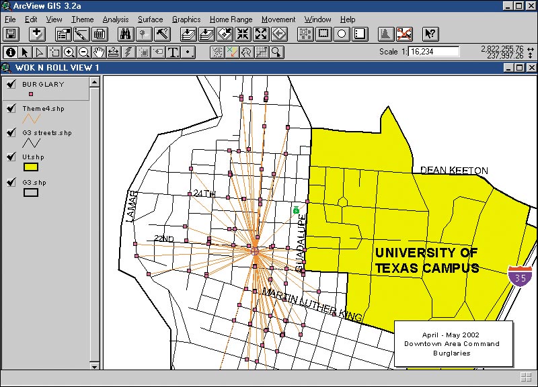538x387 pixels.
Task: Click the Zoom to Selected icon
Action: pyautogui.click(x=225, y=34)
